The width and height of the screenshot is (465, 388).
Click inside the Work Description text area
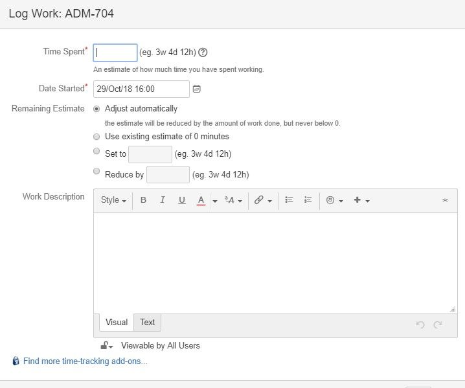275,263
